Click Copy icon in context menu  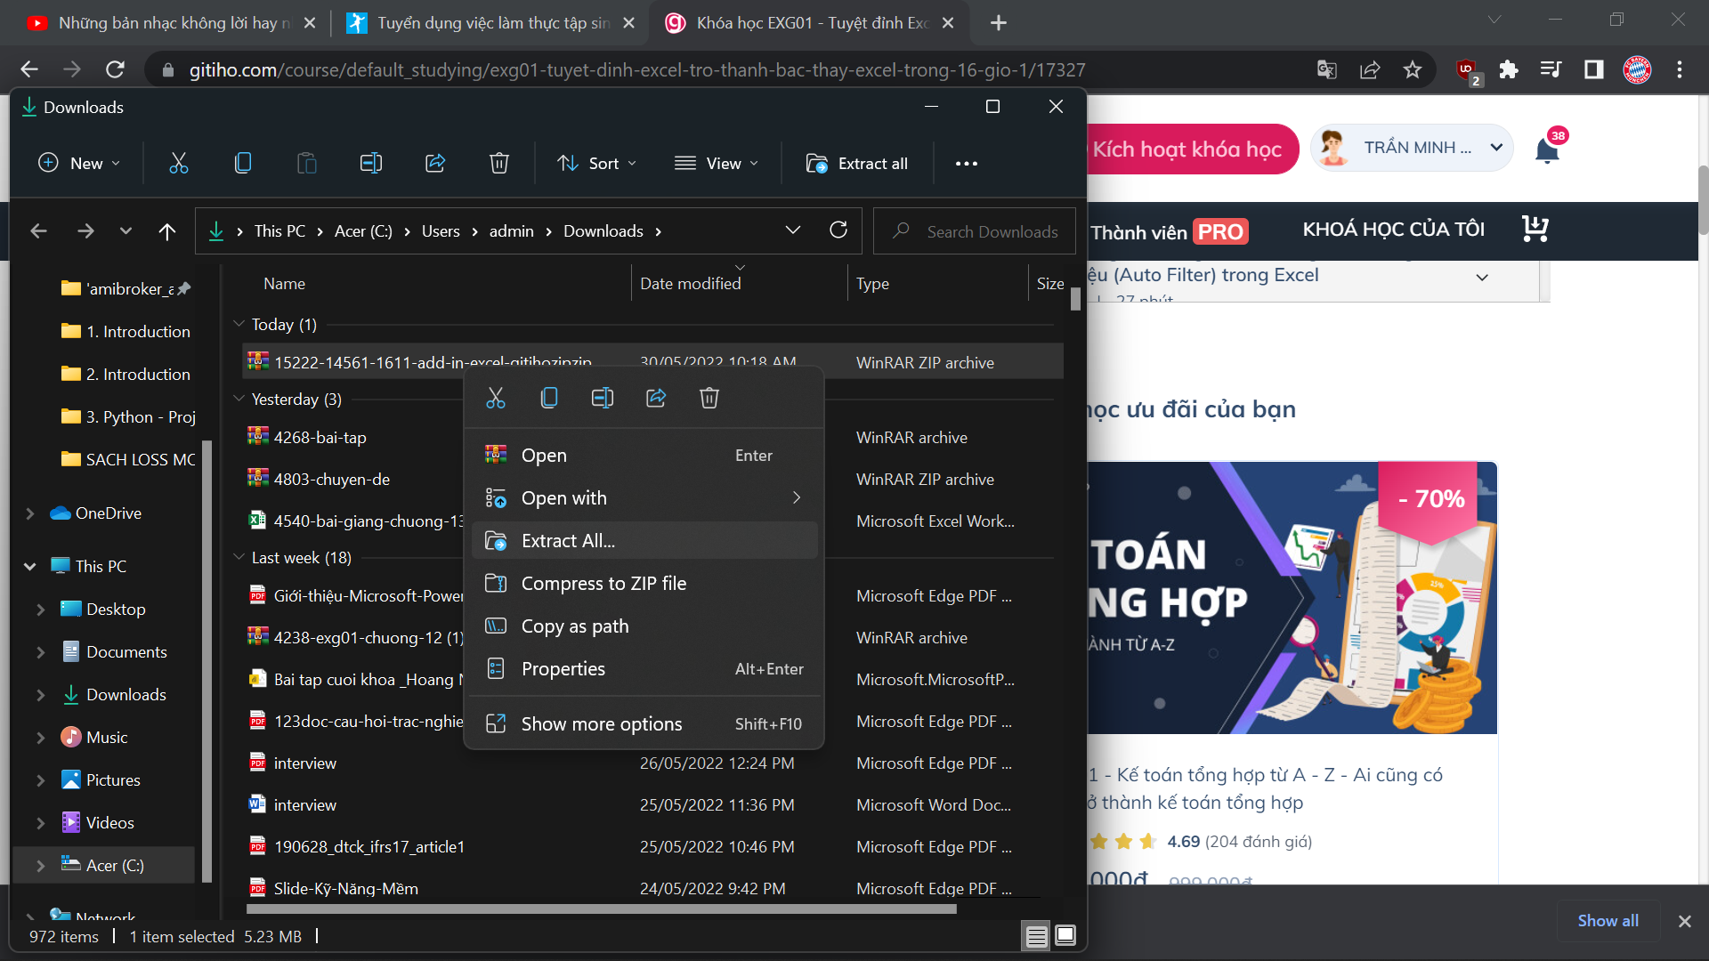549,398
